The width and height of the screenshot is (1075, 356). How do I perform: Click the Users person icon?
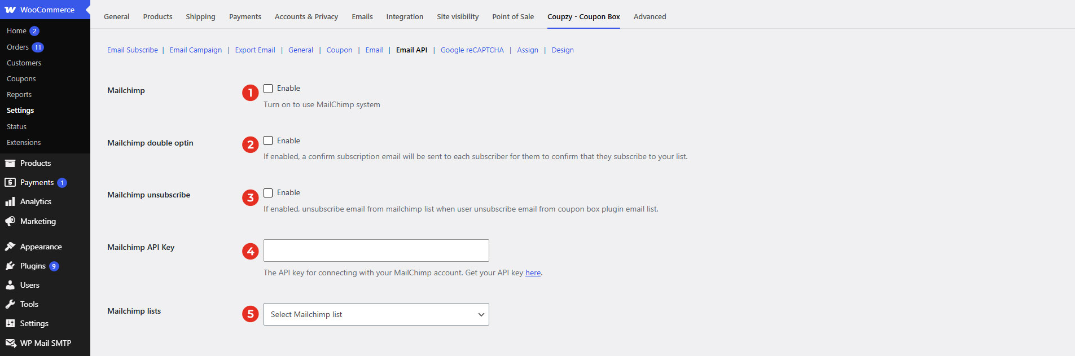click(10, 285)
